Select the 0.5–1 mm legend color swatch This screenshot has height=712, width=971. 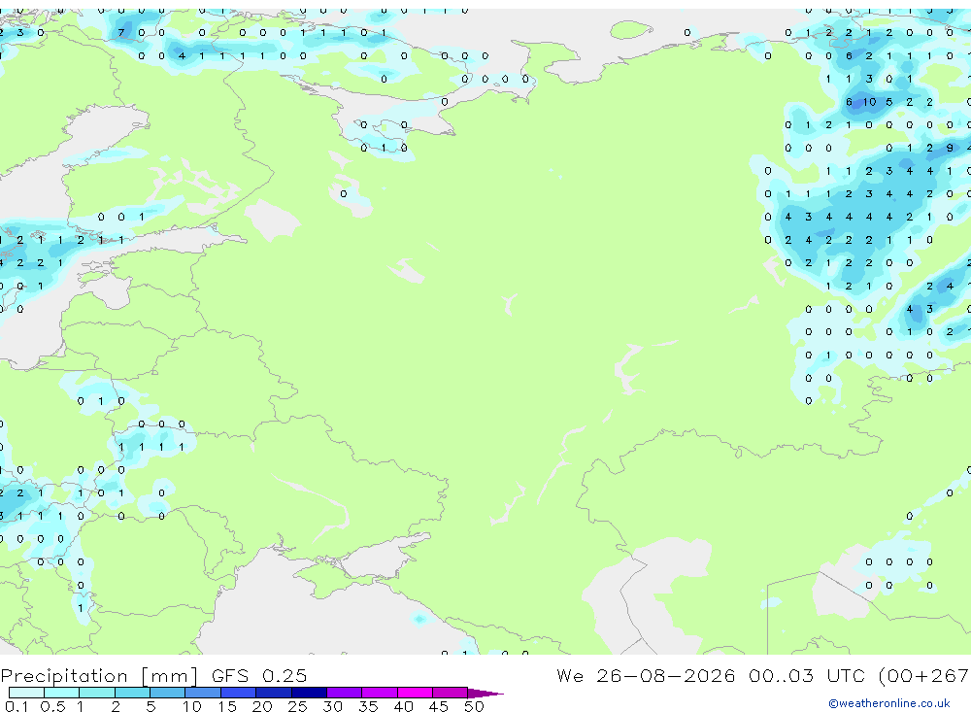tap(61, 693)
